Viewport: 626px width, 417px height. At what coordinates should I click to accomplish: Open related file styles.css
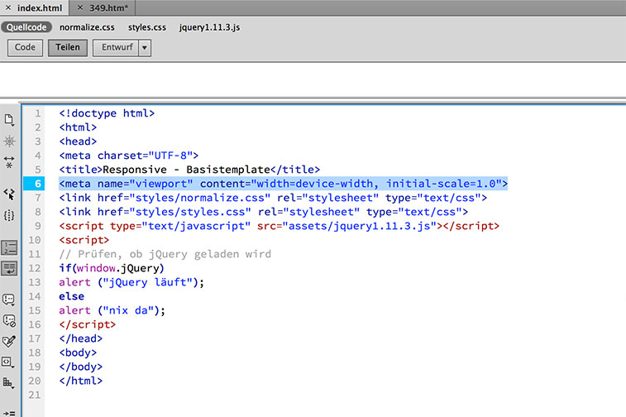click(x=146, y=27)
